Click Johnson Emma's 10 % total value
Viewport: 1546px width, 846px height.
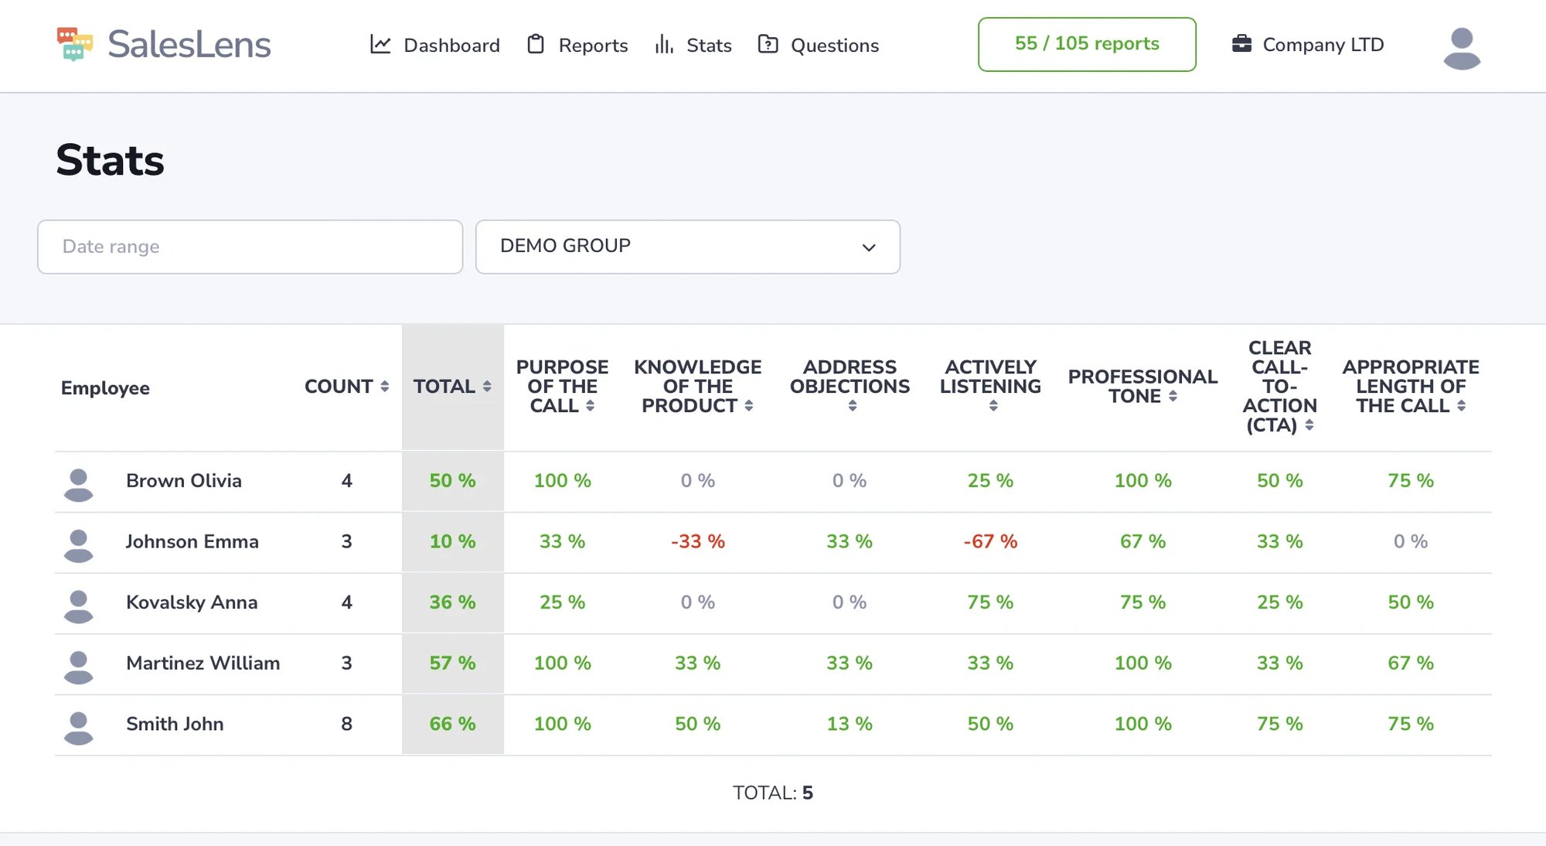[452, 541]
